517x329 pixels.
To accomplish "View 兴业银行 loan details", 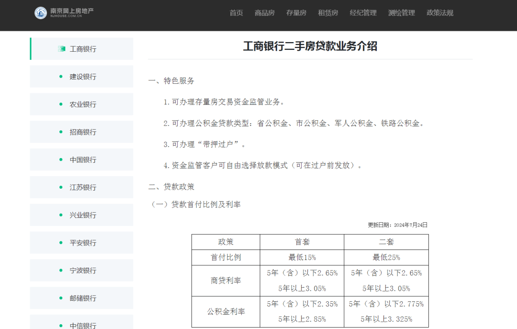I will click(x=82, y=215).
